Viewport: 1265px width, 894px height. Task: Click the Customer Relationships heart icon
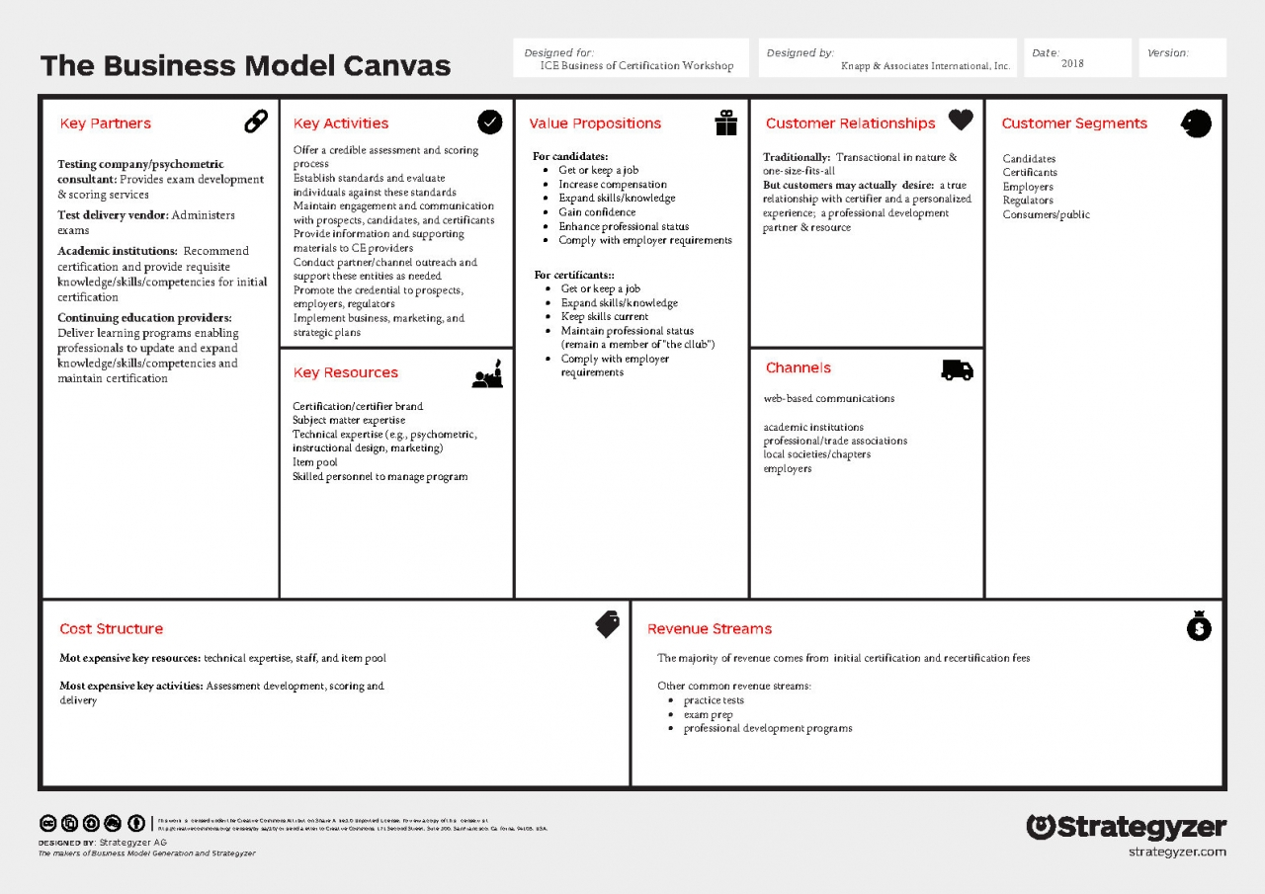[961, 120]
